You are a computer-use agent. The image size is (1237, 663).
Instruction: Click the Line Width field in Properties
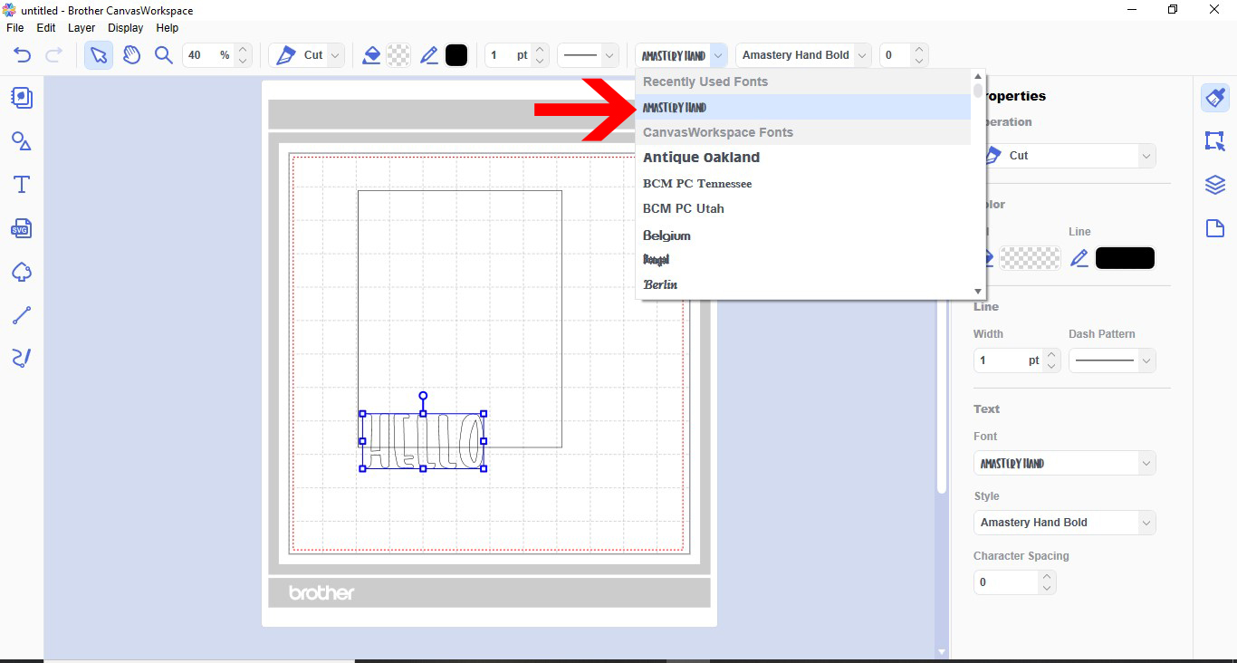(x=1008, y=360)
